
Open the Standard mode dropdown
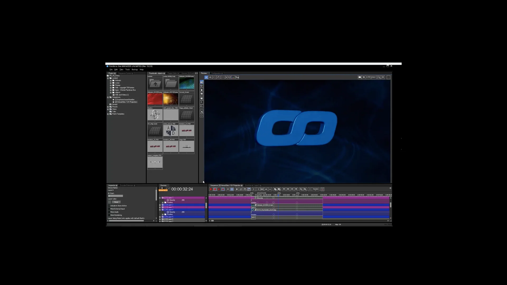(316, 189)
